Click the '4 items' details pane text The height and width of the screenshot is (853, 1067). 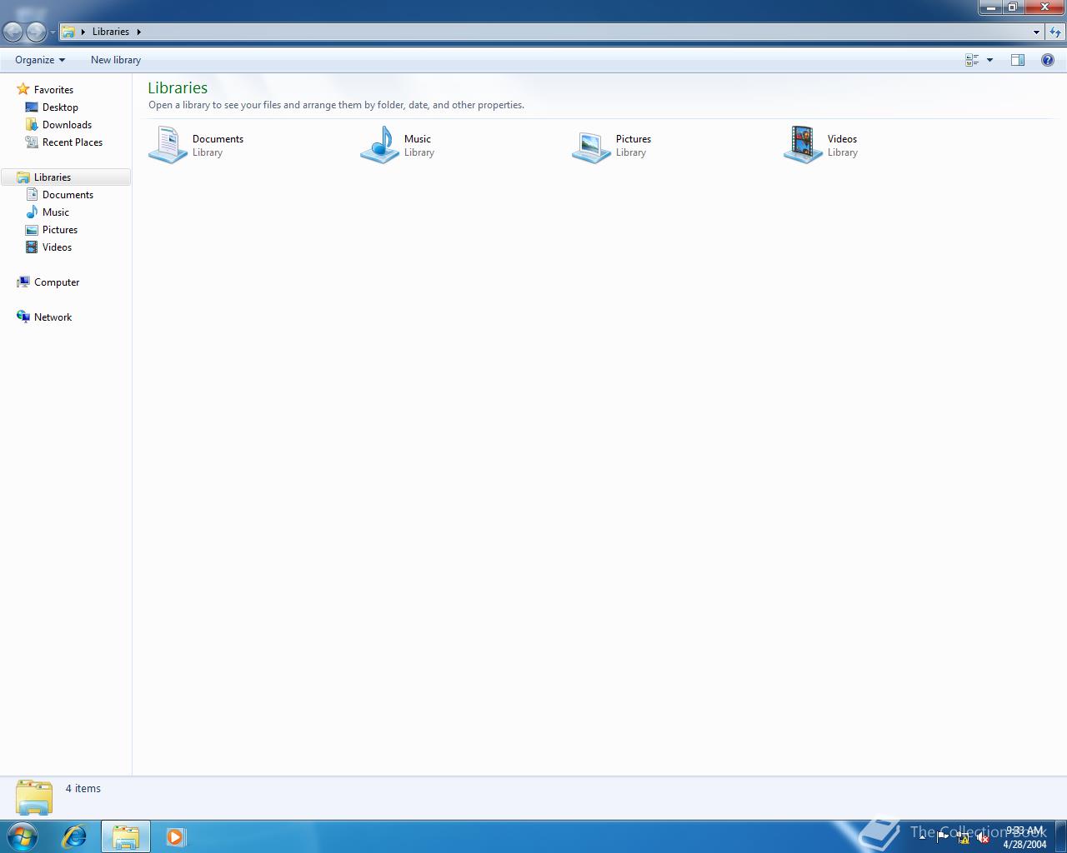(83, 789)
